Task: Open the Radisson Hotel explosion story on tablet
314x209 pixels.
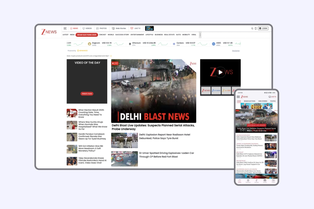Action: (x=165, y=136)
